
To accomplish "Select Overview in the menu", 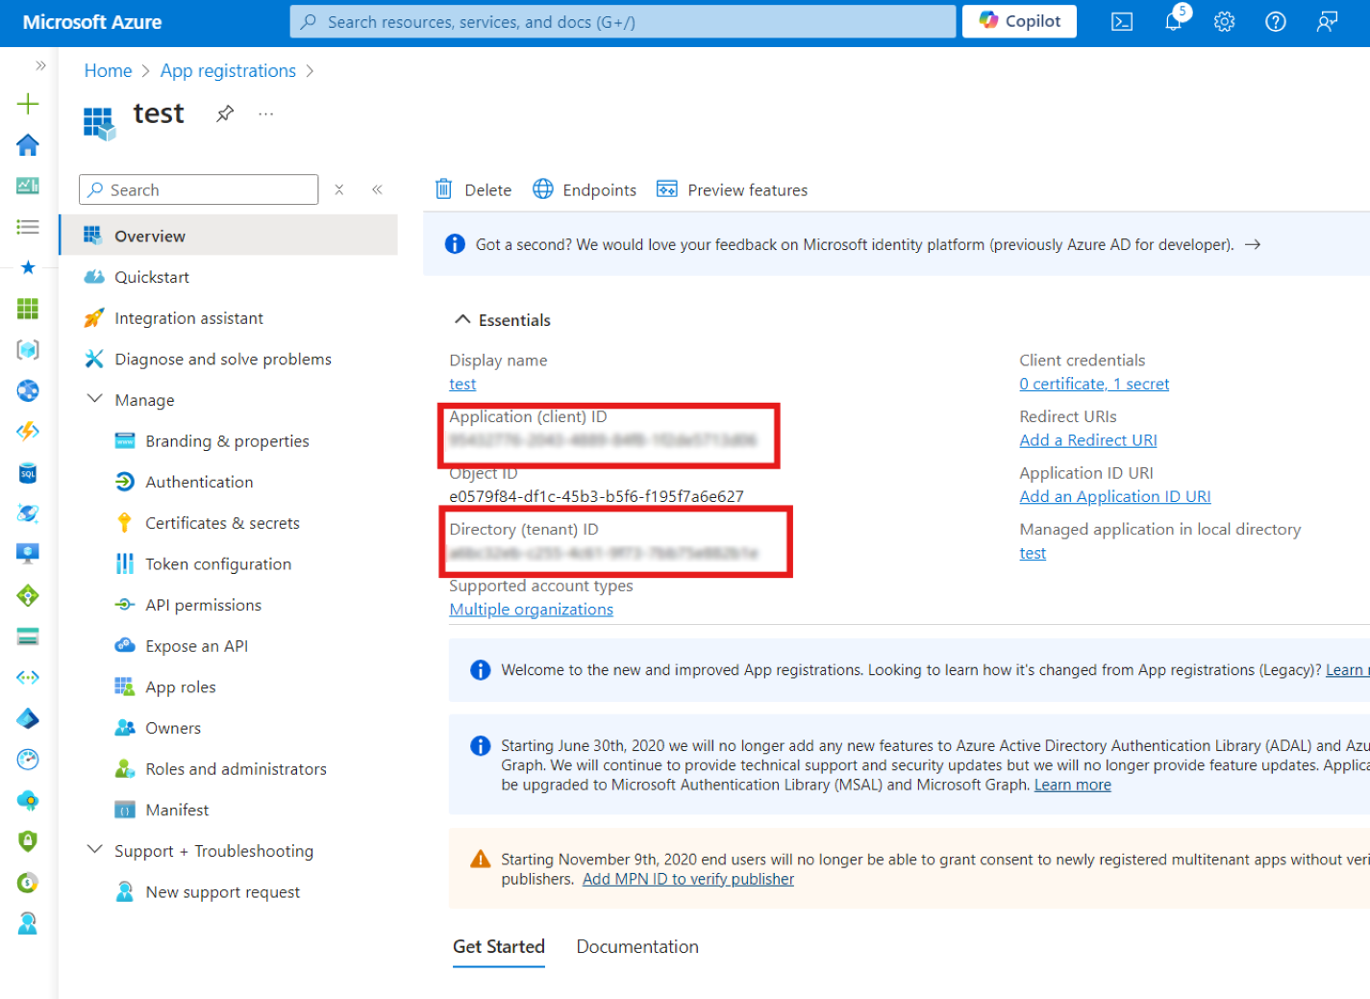I will (x=229, y=236).
